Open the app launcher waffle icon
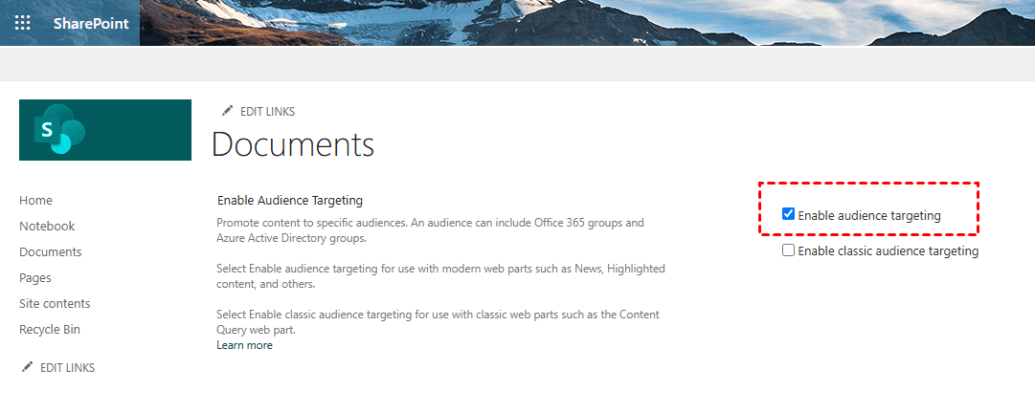 [x=23, y=23]
